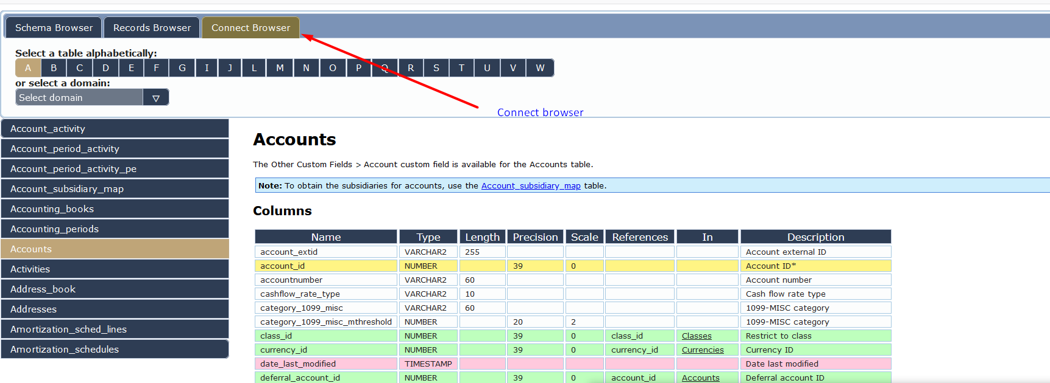Click the Description column header
This screenshot has height=383, width=1050.
coord(816,236)
